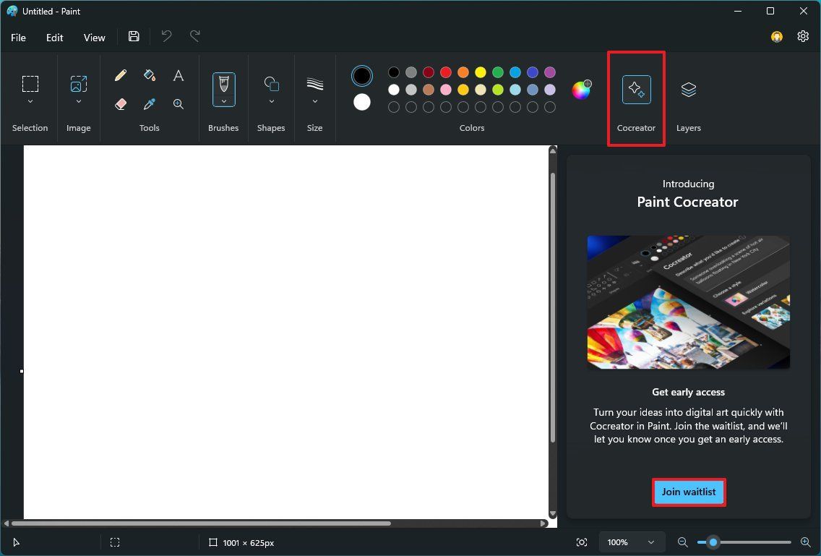
Task: Select the Pencil tool
Action: coord(120,74)
